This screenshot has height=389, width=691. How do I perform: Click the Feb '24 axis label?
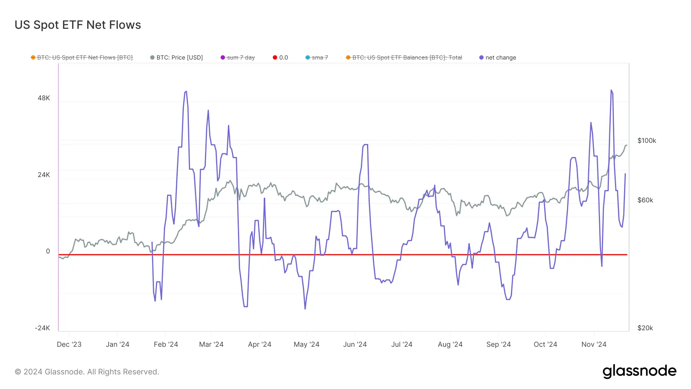(x=166, y=344)
